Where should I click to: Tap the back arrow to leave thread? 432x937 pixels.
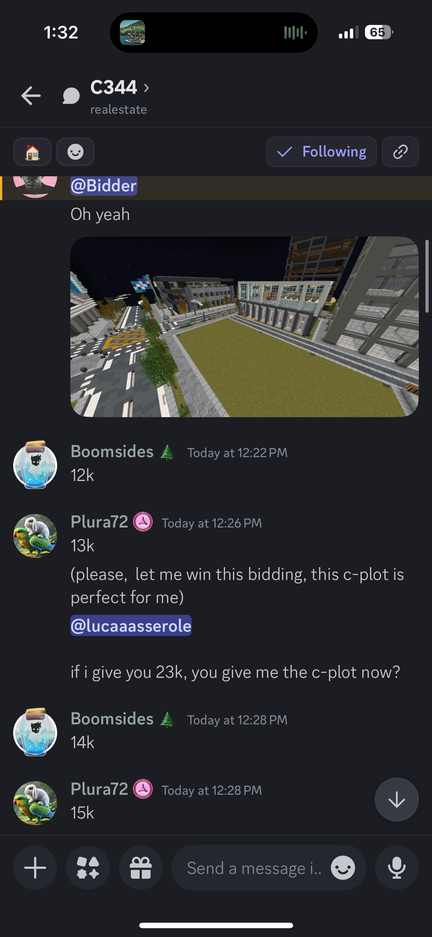coord(31,96)
